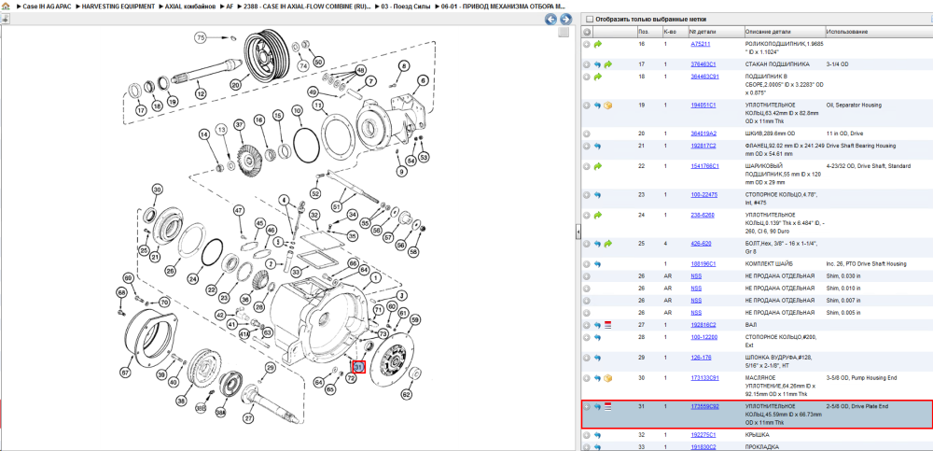This screenshot has height=451, width=933.
Task: Click blue arrow icon in row 23
Action: (597, 195)
